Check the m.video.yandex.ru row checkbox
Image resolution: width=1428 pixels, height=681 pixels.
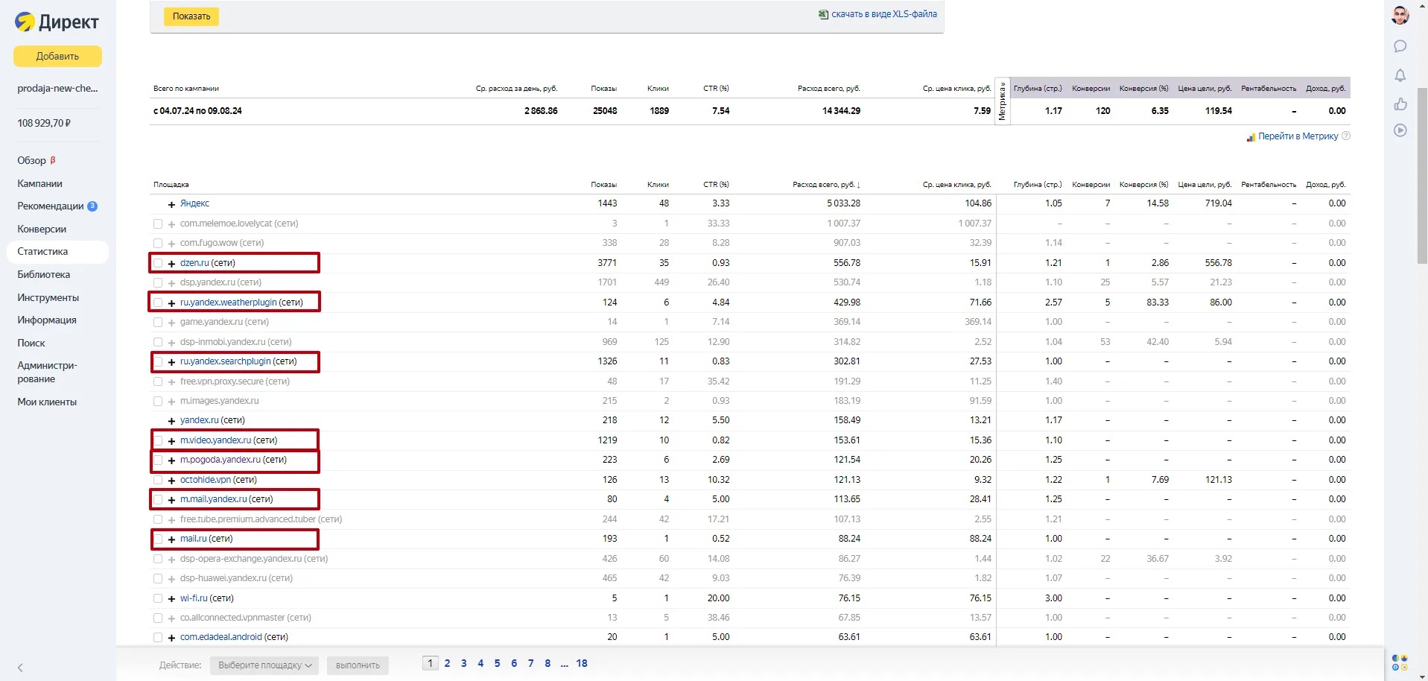tap(158, 440)
